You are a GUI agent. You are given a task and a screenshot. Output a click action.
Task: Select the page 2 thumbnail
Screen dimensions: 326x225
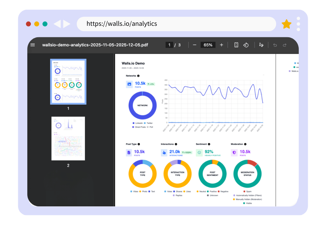point(68,139)
